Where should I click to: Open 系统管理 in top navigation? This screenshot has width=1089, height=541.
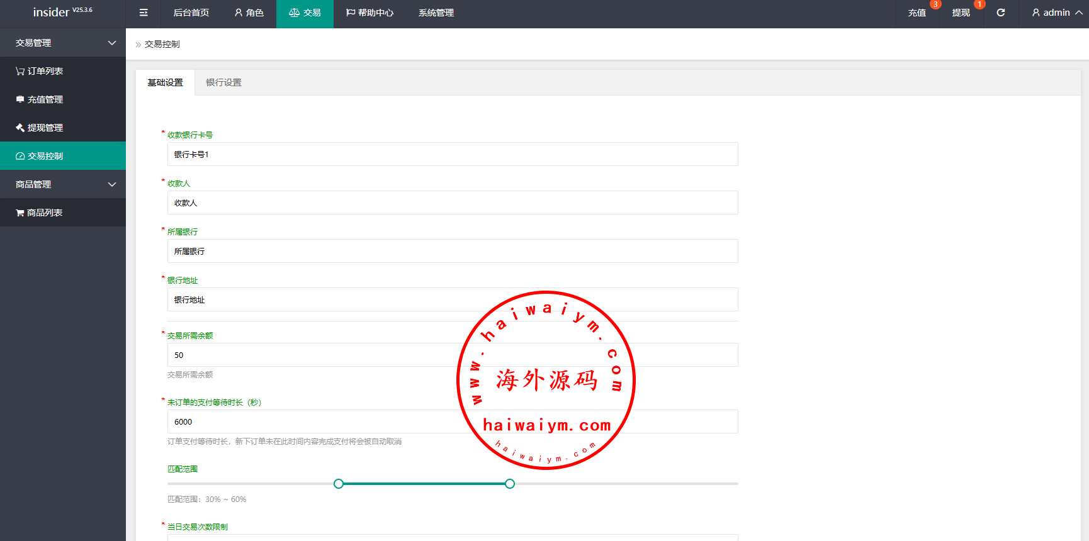[x=436, y=13]
